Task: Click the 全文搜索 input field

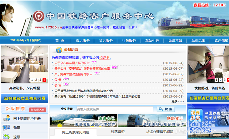Action: coord(115,109)
